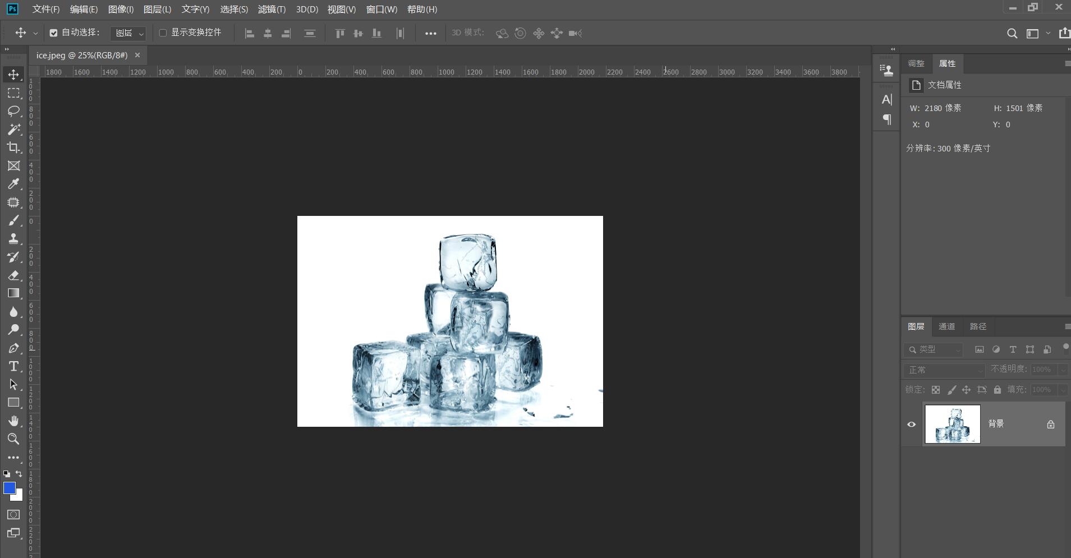
Task: Select the Eraser tool
Action: pos(13,275)
